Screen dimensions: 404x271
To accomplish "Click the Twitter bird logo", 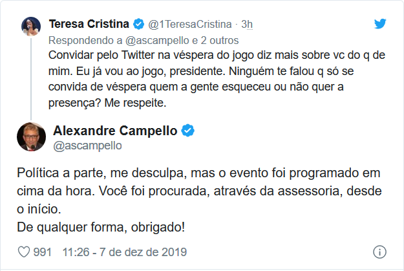I will [381, 25].
